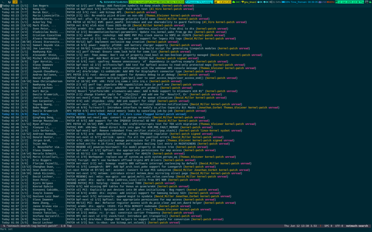Open Maíra Canal's drm/vkms YUV helpers thread
372x232 pixels.
pos(112,219)
